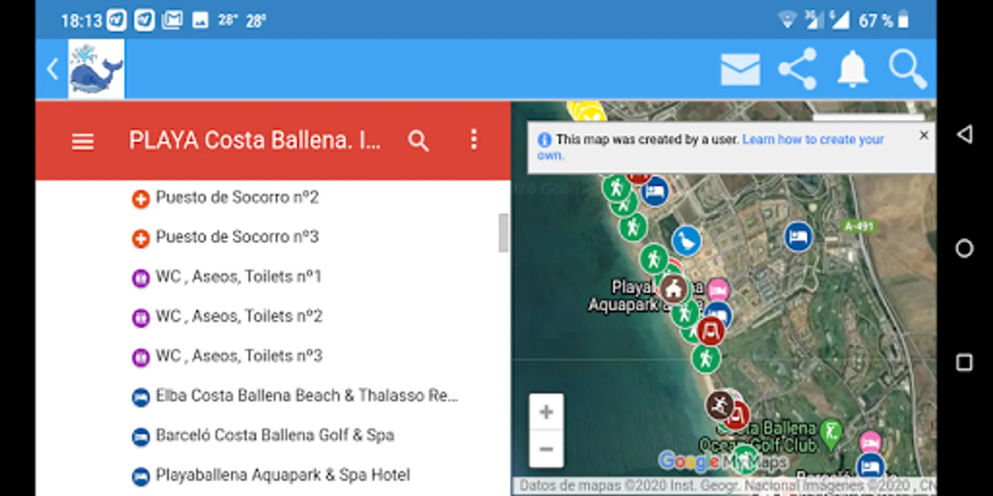Tap the battery icon in the status bar
993x496 pixels.
click(x=903, y=20)
